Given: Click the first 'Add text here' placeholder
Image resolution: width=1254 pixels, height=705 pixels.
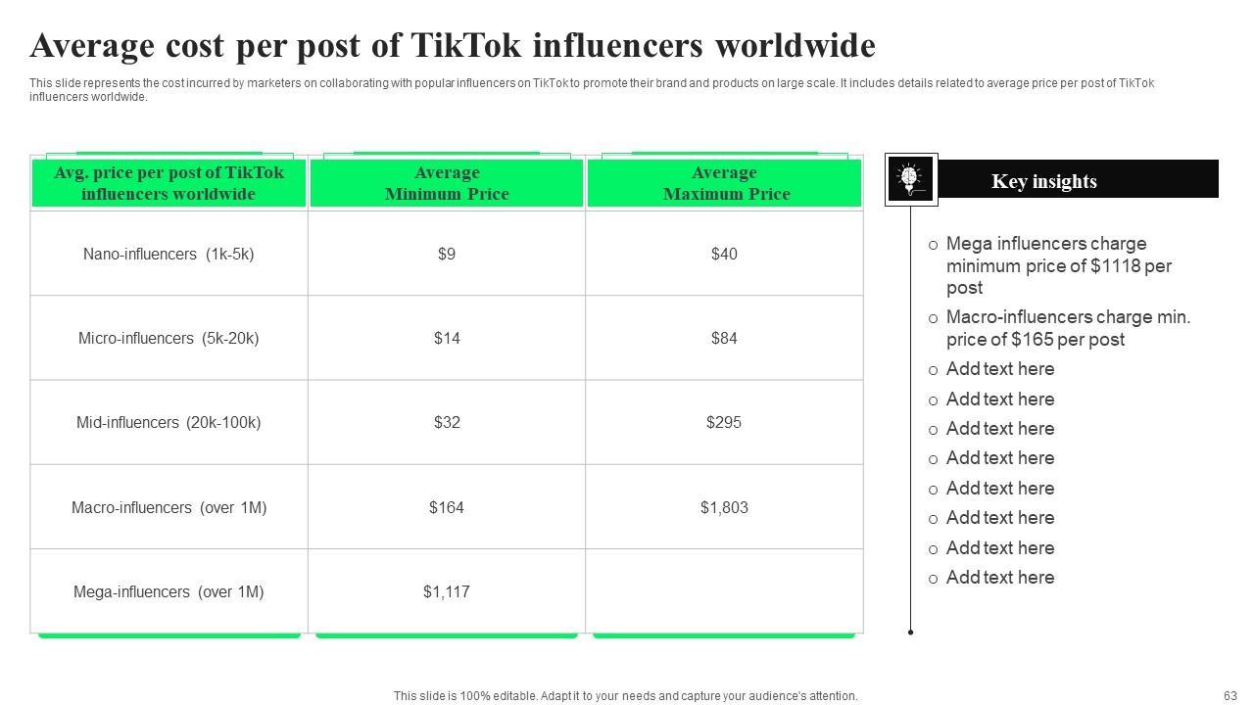Looking at the screenshot, I should [1000, 369].
